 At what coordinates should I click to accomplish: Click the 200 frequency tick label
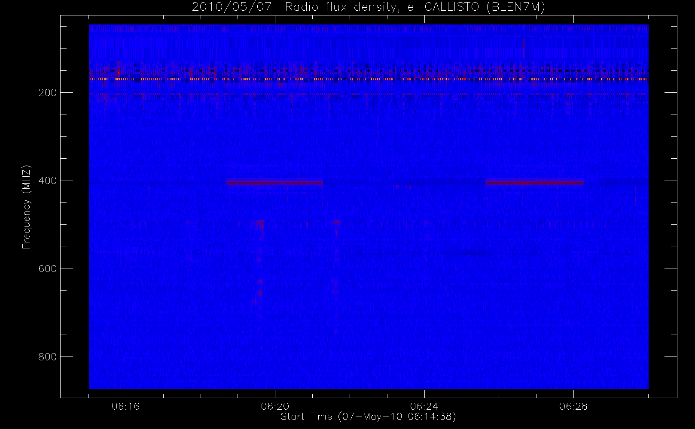pyautogui.click(x=47, y=93)
